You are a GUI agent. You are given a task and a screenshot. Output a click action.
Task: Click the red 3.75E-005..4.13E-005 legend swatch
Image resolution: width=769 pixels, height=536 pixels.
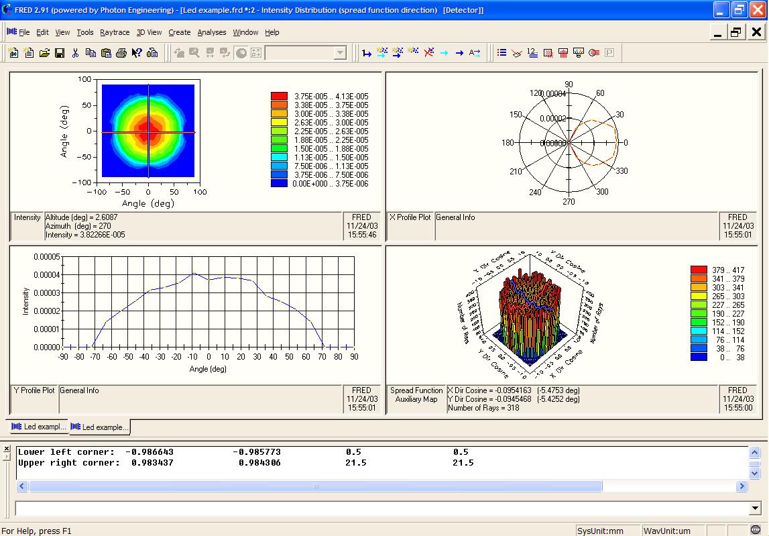(x=279, y=96)
